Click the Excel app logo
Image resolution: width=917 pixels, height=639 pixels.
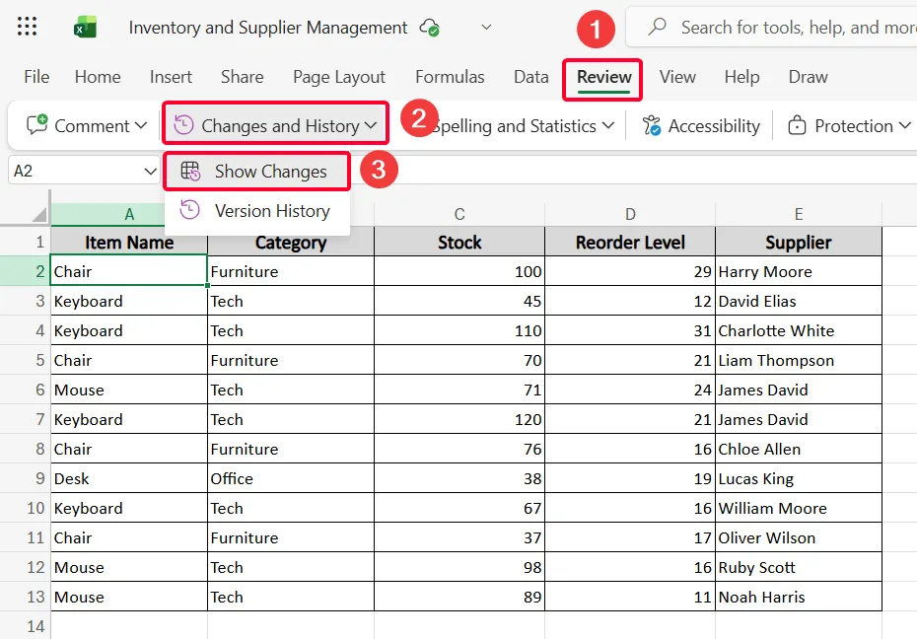click(86, 27)
